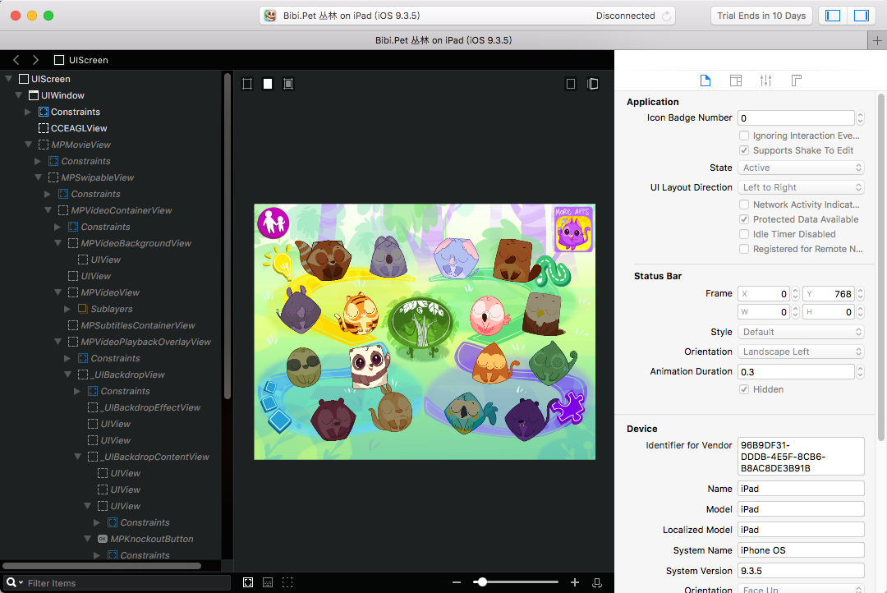Open the attributes sliders inspector tab
This screenshot has height=593, width=887.
(x=766, y=80)
